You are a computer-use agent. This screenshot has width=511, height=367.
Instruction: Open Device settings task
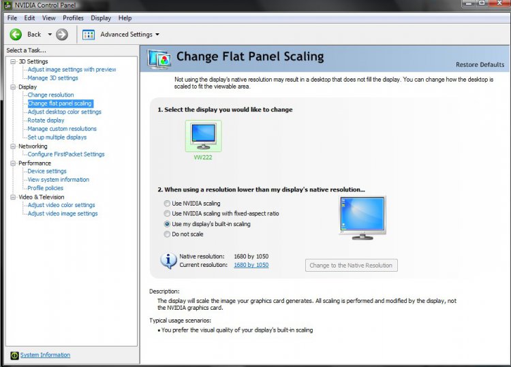pos(47,171)
